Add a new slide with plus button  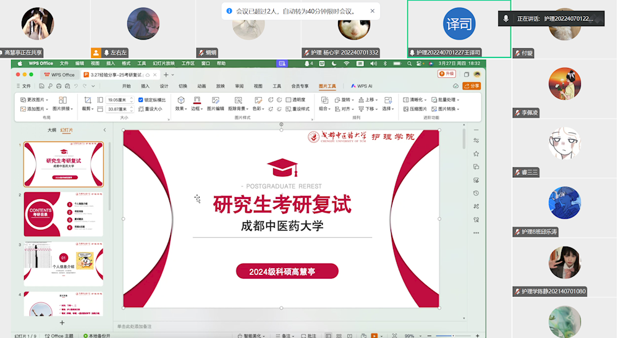click(62, 323)
